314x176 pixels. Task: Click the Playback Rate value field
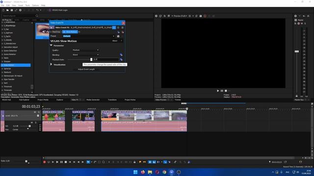(x=106, y=60)
